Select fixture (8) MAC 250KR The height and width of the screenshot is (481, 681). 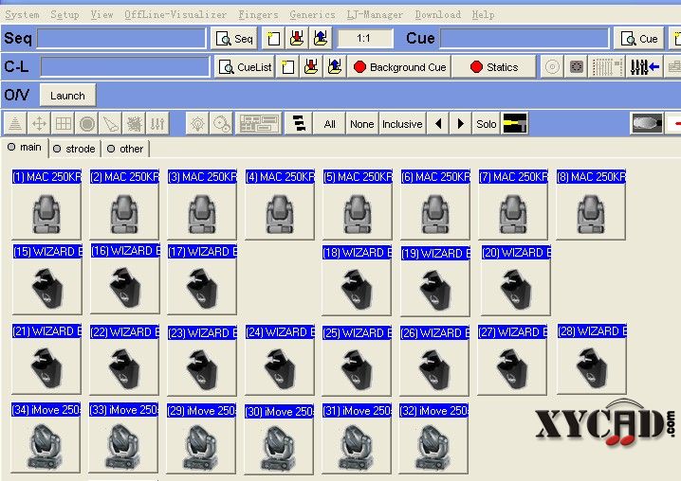coord(591,204)
